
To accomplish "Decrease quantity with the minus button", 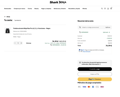I will (15, 43).
